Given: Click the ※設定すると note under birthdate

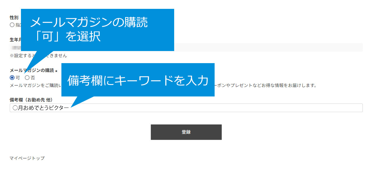Looking at the screenshot, I should [38, 55].
